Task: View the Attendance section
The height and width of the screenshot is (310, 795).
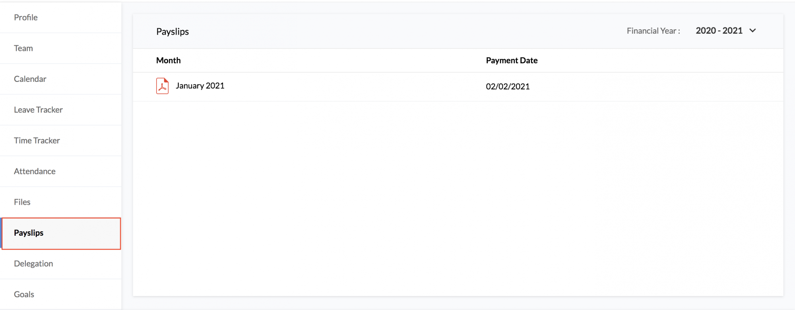Action: pyautogui.click(x=61, y=171)
